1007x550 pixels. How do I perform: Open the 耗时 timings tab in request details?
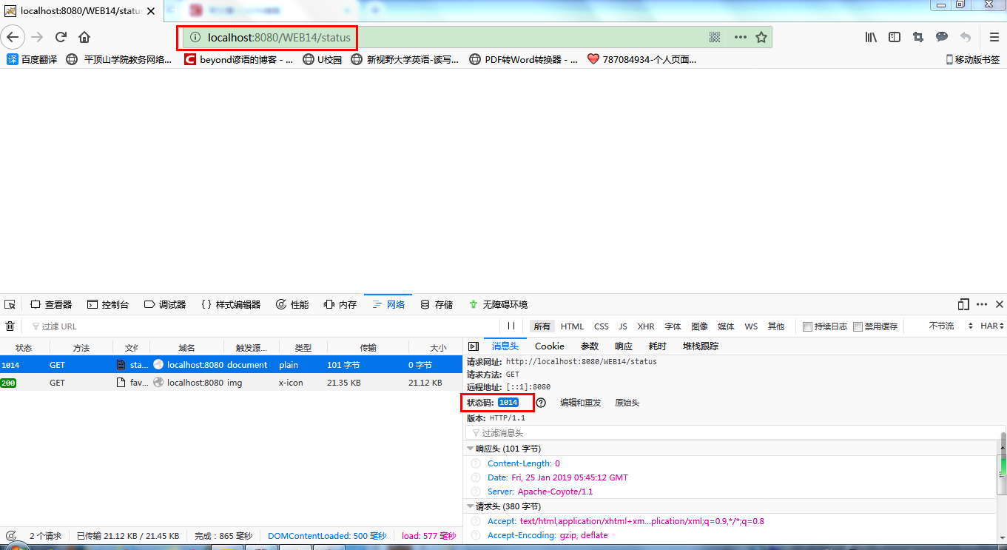tap(657, 346)
